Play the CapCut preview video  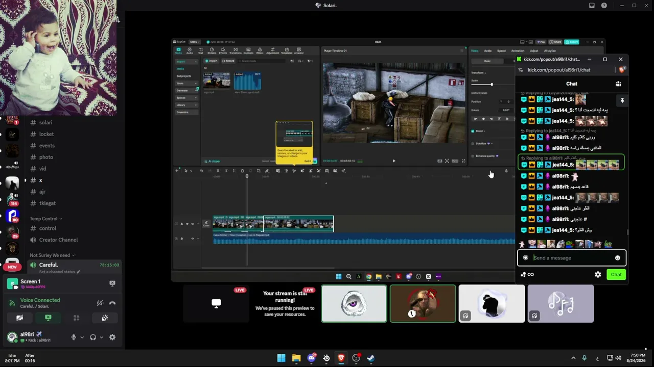[x=394, y=161]
